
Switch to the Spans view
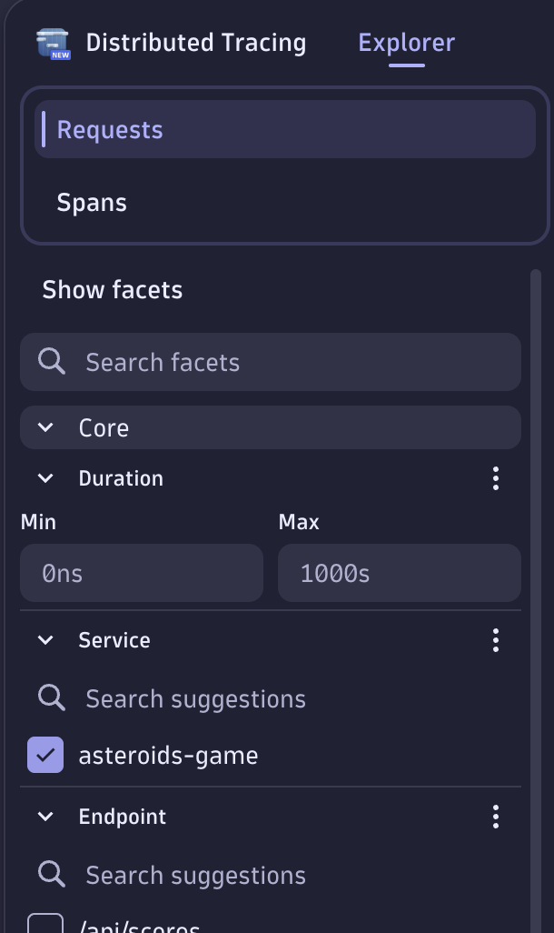91,202
